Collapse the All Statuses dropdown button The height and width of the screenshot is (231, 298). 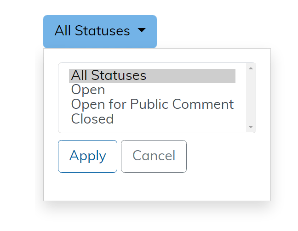pyautogui.click(x=100, y=31)
